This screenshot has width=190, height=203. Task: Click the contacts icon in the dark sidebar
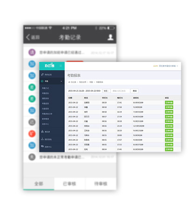pos(42,131)
